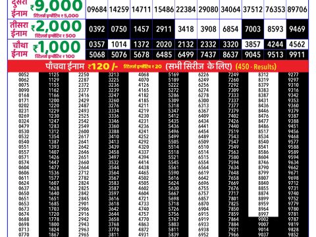The width and height of the screenshot is (316, 237).
Task: Select the चौथा ईनाम label
Action: point(20,49)
